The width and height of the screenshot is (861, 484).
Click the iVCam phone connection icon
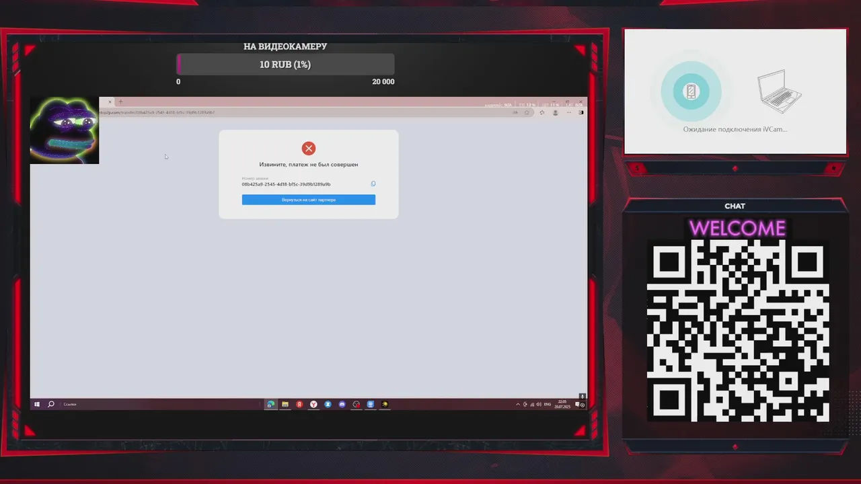coord(691,91)
